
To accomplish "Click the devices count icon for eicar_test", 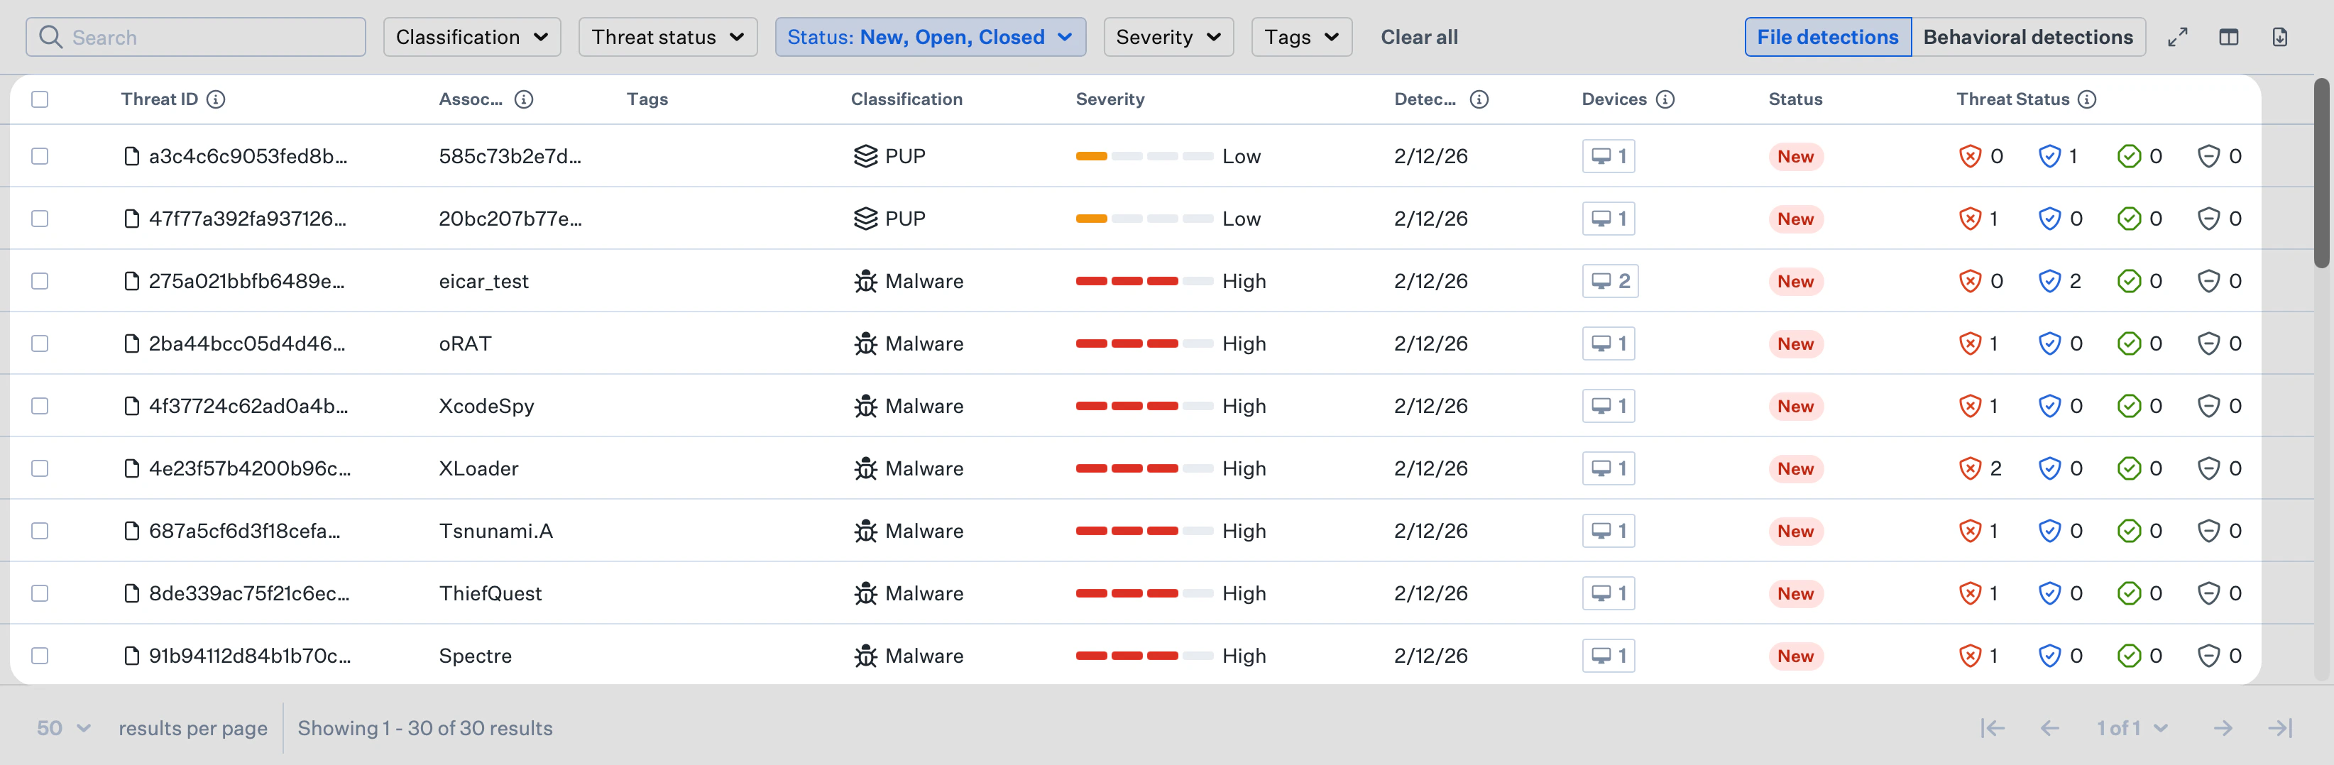I will click(x=1609, y=280).
